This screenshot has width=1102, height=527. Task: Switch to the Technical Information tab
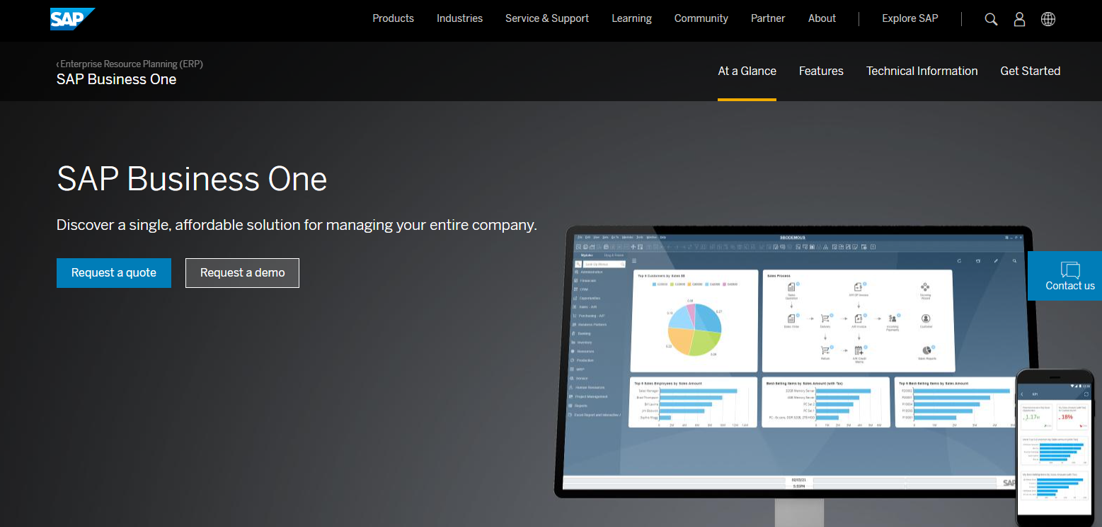922,71
